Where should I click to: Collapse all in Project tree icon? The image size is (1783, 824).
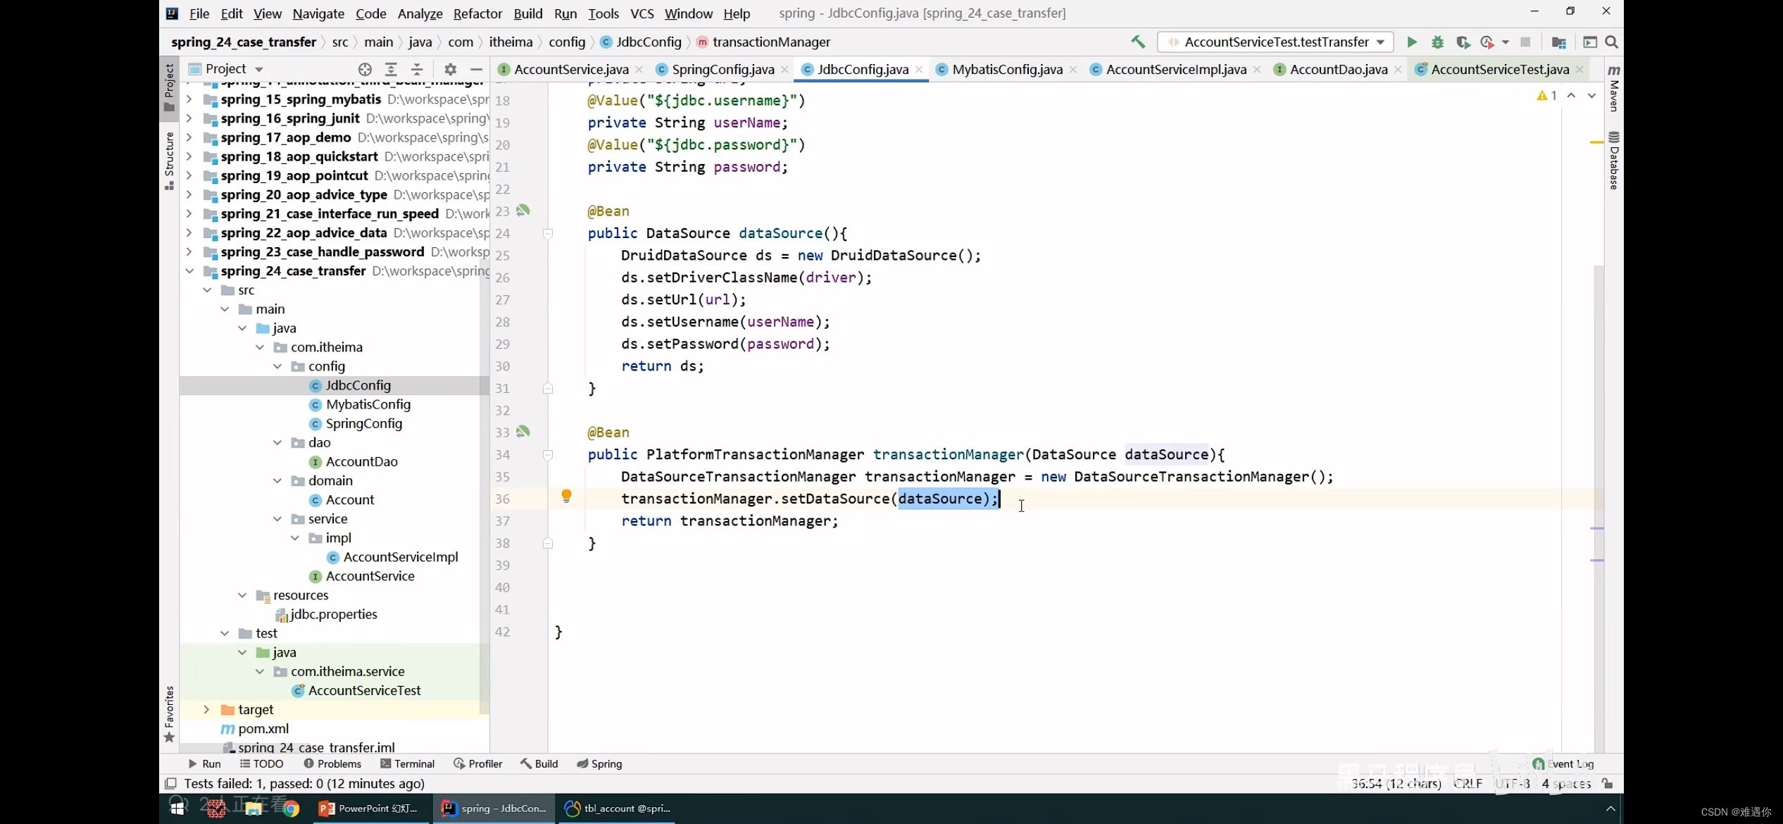pyautogui.click(x=417, y=69)
